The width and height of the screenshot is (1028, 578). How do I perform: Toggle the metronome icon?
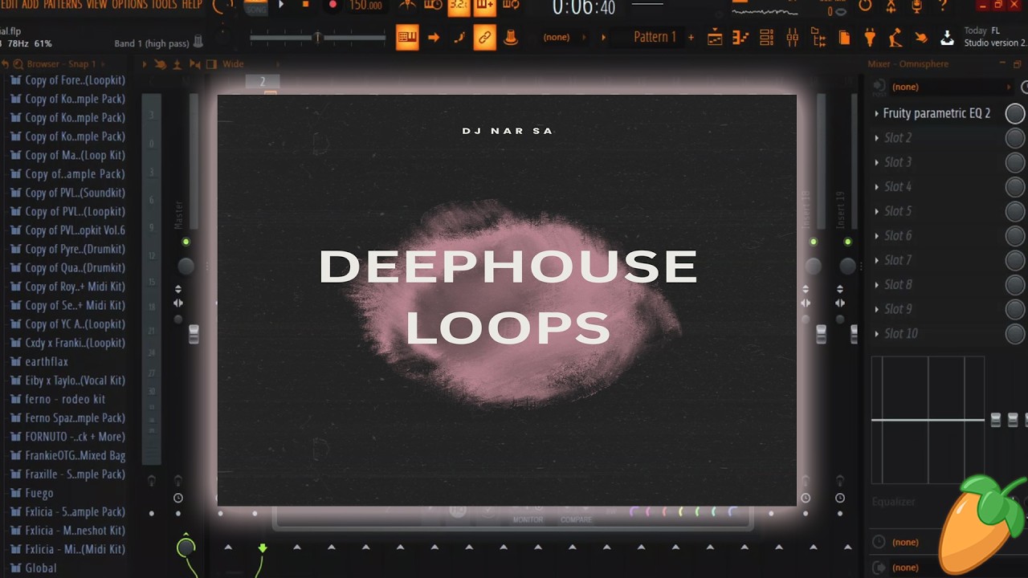pyautogui.click(x=408, y=6)
